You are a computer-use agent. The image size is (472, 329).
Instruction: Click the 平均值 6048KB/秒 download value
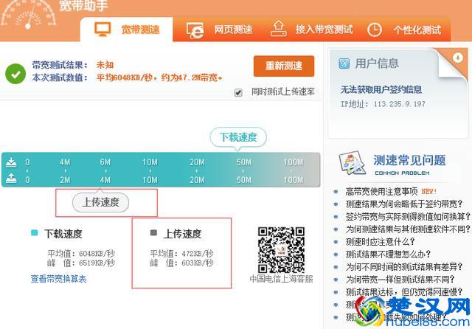[81, 254]
